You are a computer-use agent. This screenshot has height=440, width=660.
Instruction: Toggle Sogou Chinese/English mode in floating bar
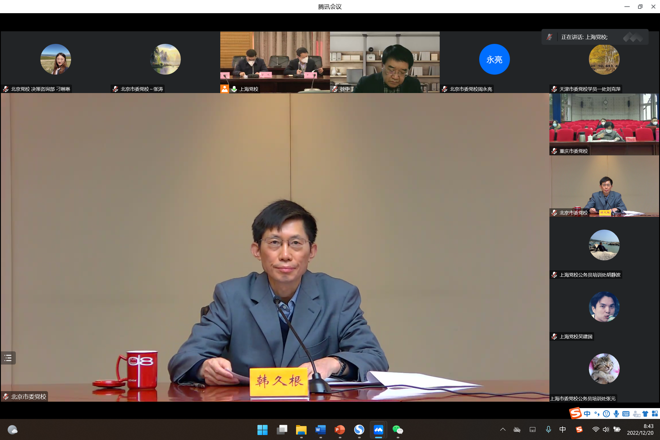coord(587,414)
